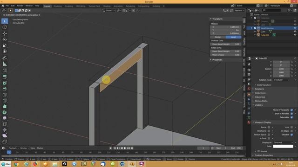This screenshot has height=167, width=298.
Task: Open the Output properties tab icon
Action: [x=249, y=75]
